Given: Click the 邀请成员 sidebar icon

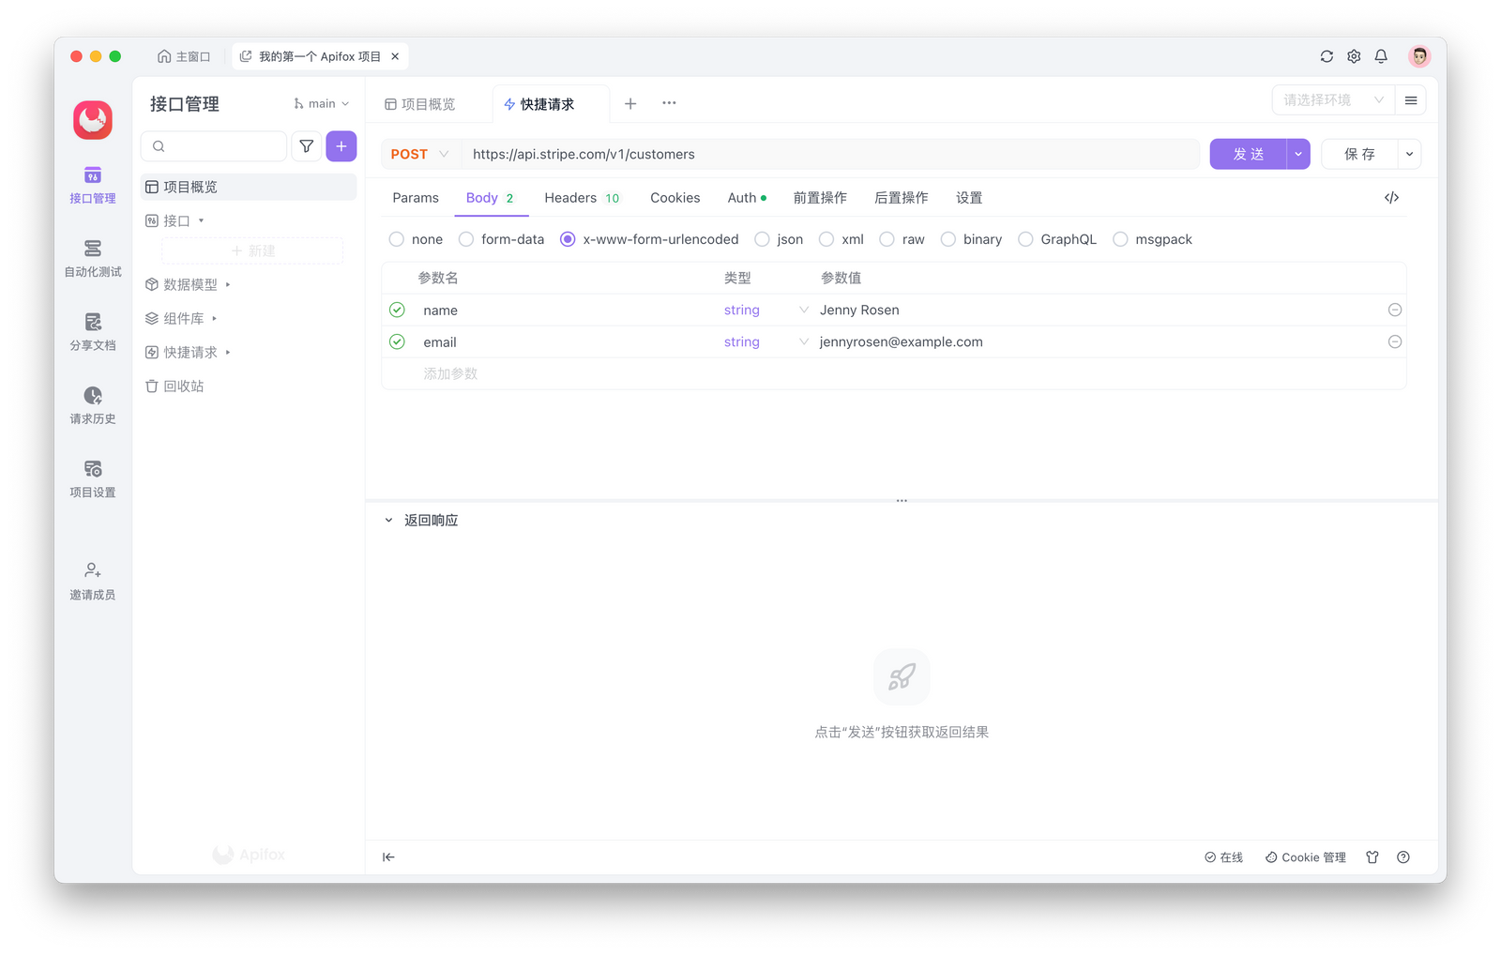Looking at the screenshot, I should pyautogui.click(x=91, y=580).
